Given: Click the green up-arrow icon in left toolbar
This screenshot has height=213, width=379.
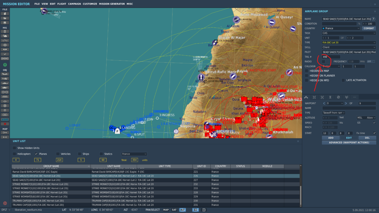Looking at the screenshot, I should point(5,65).
